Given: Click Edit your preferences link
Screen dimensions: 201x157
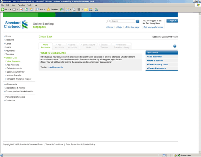Looking at the screenshot, I should [153, 27].
